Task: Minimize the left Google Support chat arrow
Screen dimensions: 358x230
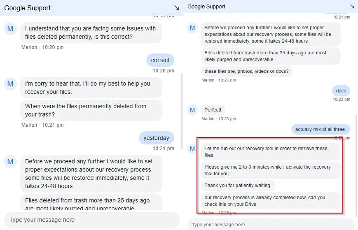Action: tap(176, 8)
